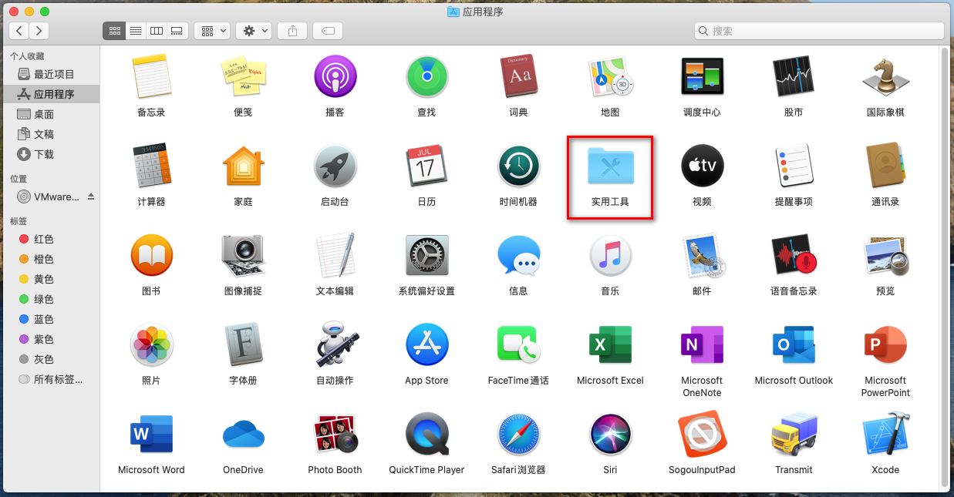Launch Photo Booth
Screen dimensions: 954x497
(335, 434)
